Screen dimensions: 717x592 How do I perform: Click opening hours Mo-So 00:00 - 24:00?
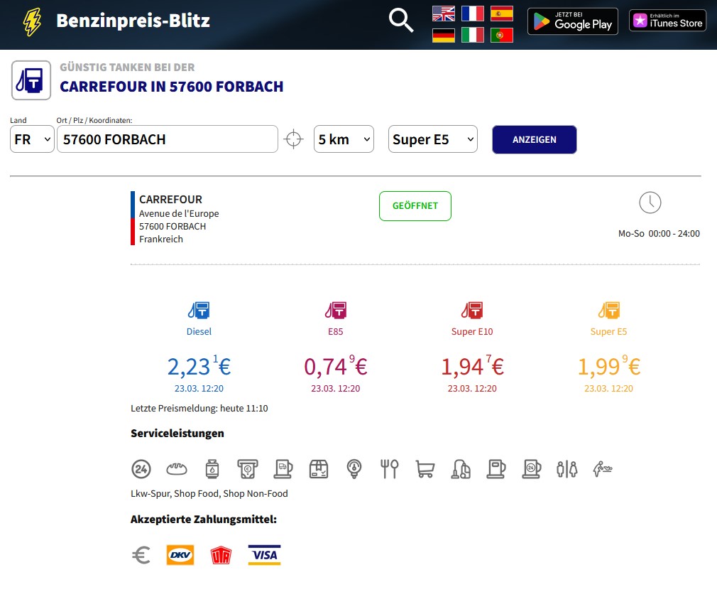click(x=659, y=234)
